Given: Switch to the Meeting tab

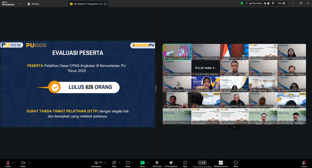Looking at the screenshot, I should point(33,4).
